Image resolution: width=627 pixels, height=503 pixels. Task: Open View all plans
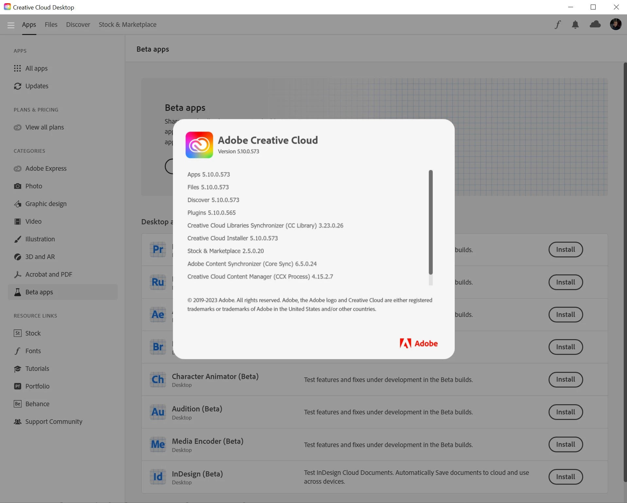pyautogui.click(x=63, y=127)
